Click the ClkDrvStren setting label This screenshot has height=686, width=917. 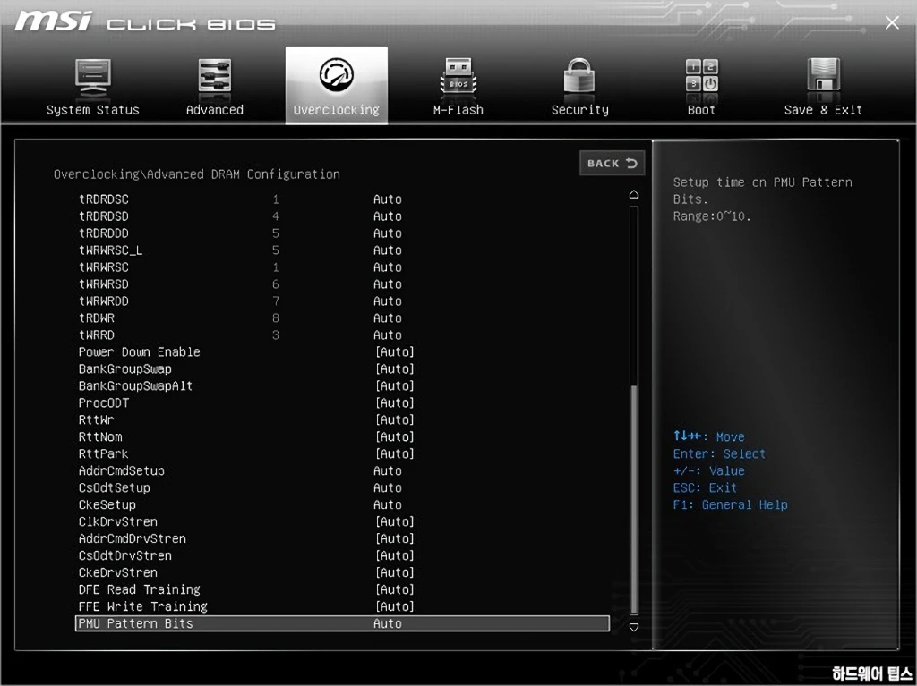coord(117,521)
